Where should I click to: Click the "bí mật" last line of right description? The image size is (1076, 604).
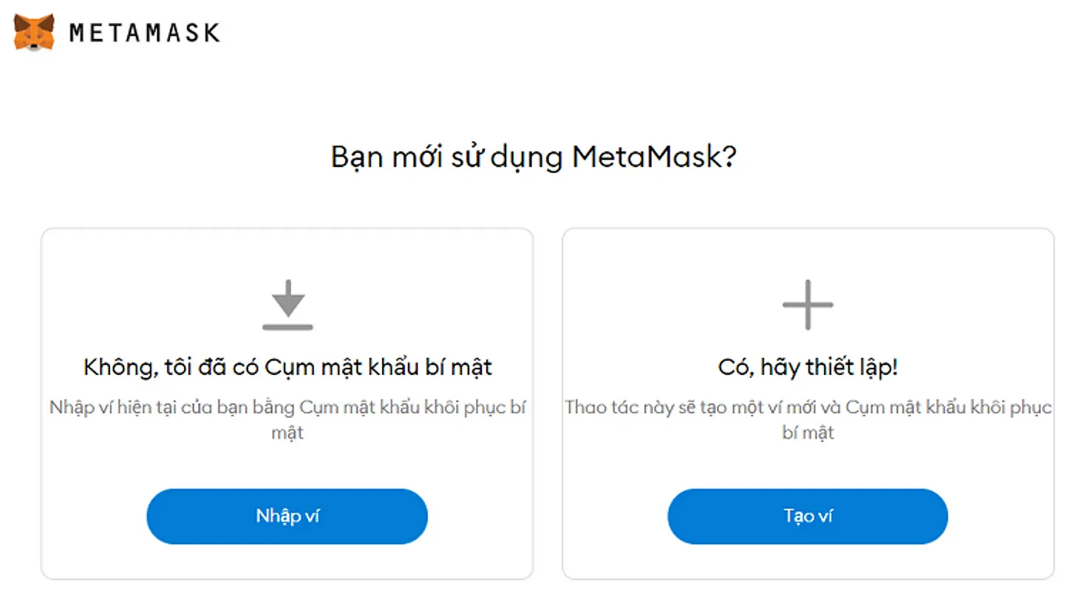click(x=808, y=433)
